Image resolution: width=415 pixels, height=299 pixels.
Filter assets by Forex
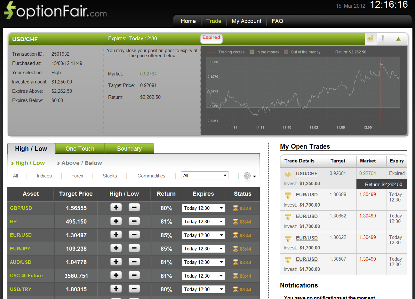tap(77, 176)
